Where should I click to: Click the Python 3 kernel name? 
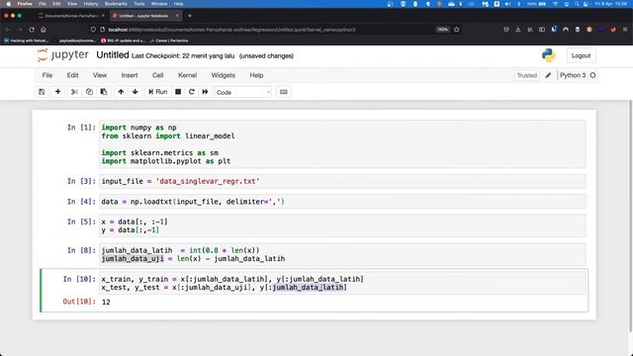click(x=573, y=75)
